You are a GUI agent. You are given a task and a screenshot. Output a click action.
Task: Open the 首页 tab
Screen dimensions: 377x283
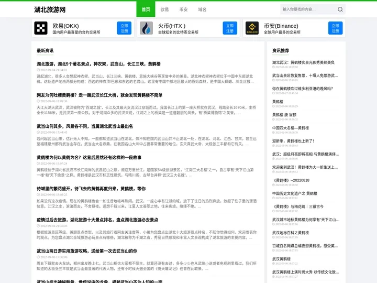[146, 9]
